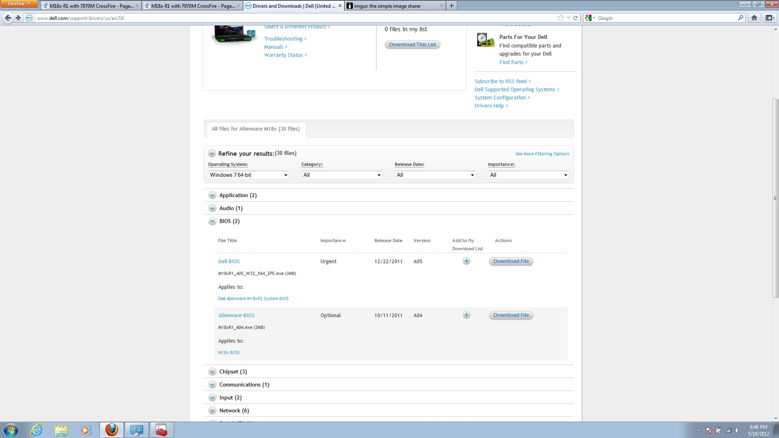Open the Operating System dropdown
The width and height of the screenshot is (779, 438).
pyautogui.click(x=248, y=175)
